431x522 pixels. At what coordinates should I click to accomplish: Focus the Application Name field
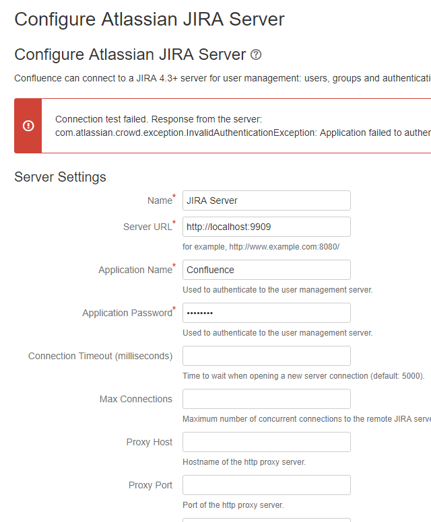point(266,270)
